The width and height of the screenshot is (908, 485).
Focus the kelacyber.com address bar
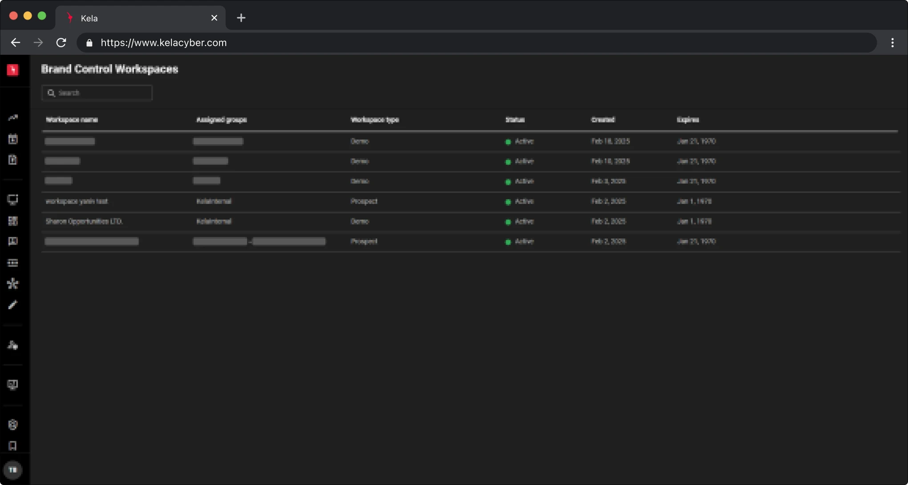pos(477,43)
